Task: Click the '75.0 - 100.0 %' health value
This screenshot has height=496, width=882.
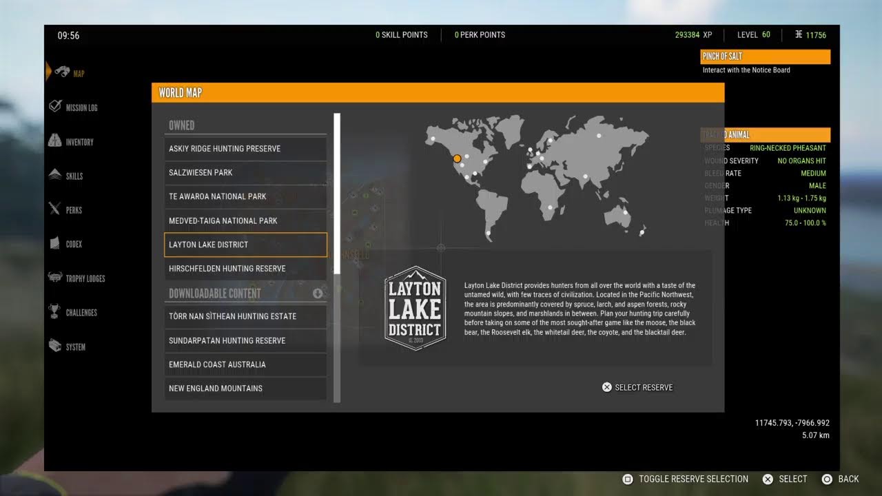Action: coord(805,223)
